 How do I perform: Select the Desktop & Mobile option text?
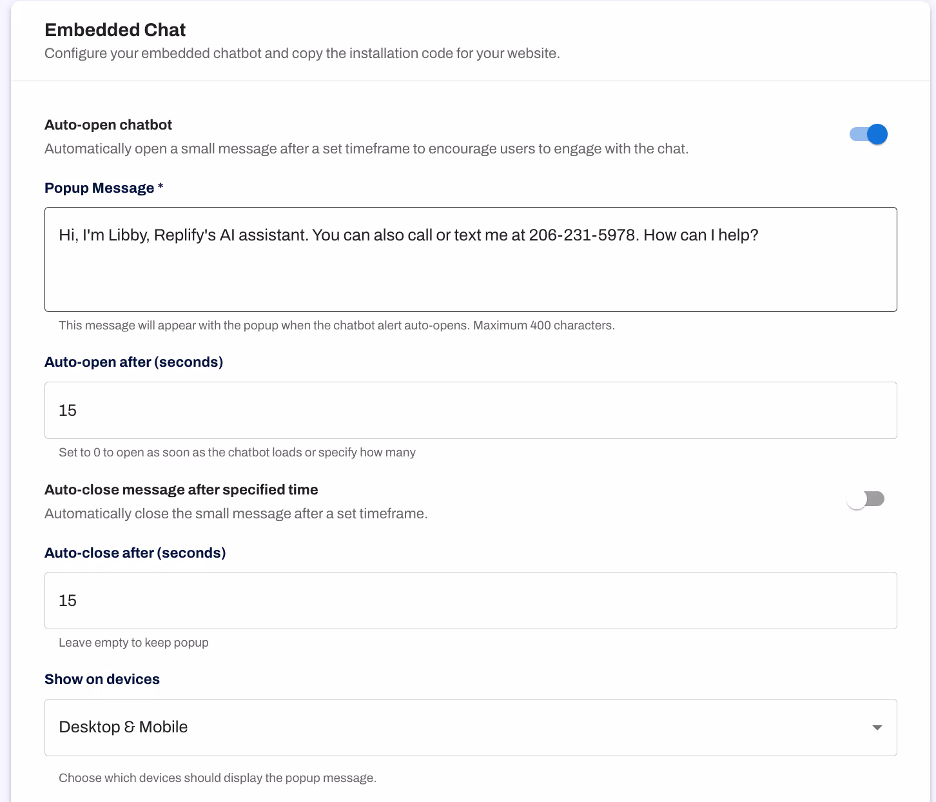click(x=122, y=727)
